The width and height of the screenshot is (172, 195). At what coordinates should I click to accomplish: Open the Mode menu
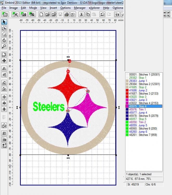pyautogui.click(x=33, y=8)
